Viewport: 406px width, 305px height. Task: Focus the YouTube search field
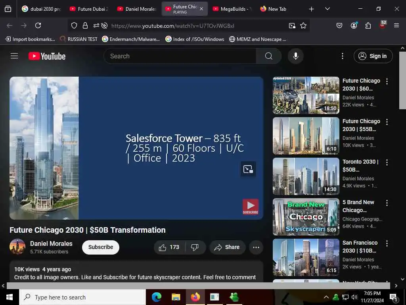click(x=180, y=56)
